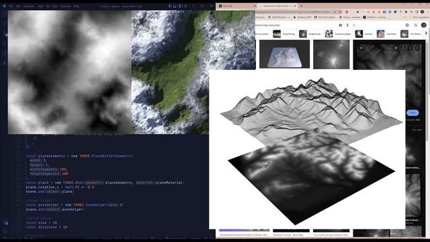
Task: Show more filter chips with right arrow
Action: click(x=426, y=33)
